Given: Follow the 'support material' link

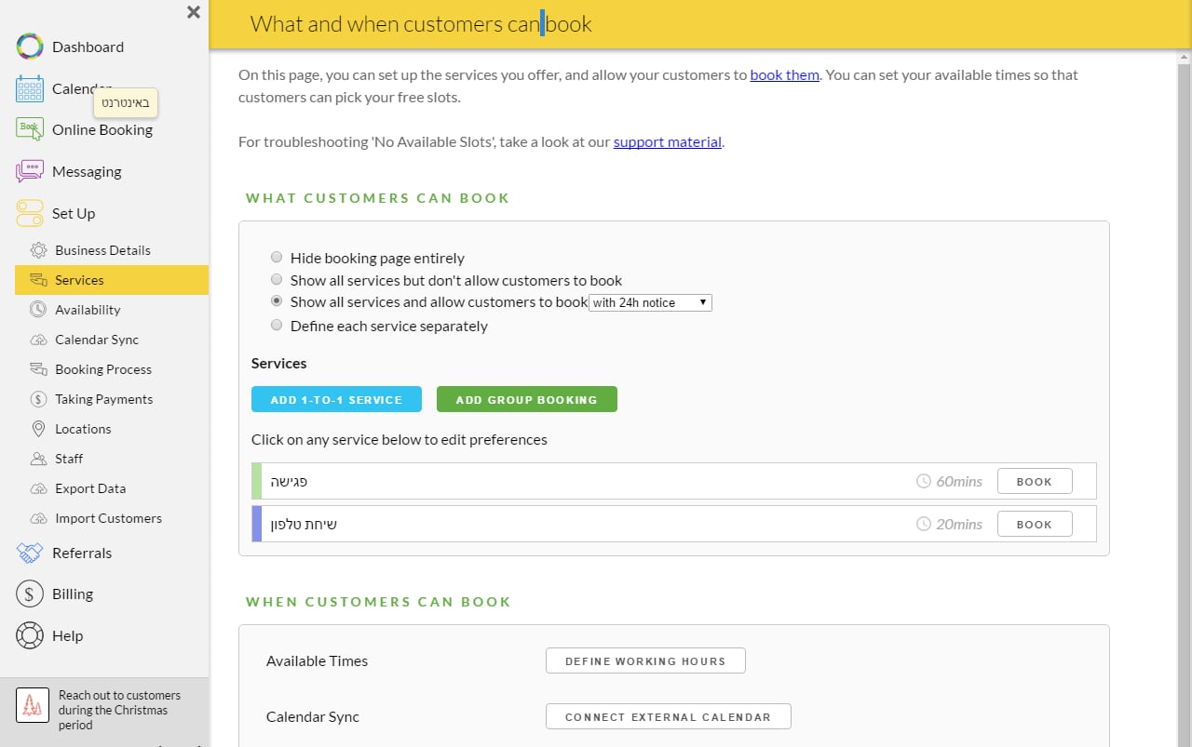Looking at the screenshot, I should click(667, 142).
